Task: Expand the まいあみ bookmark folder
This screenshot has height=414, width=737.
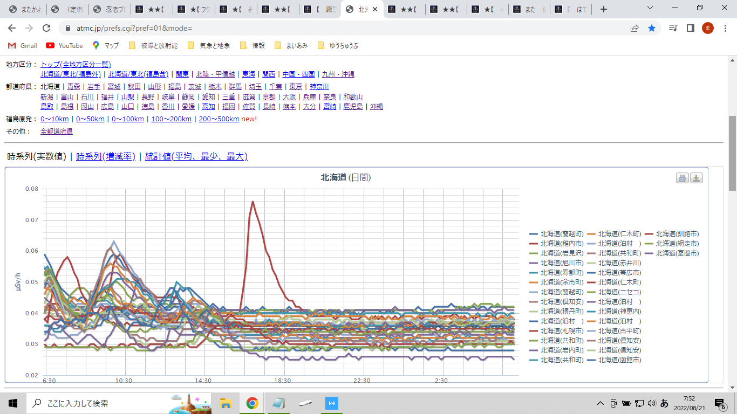Action: coord(291,46)
